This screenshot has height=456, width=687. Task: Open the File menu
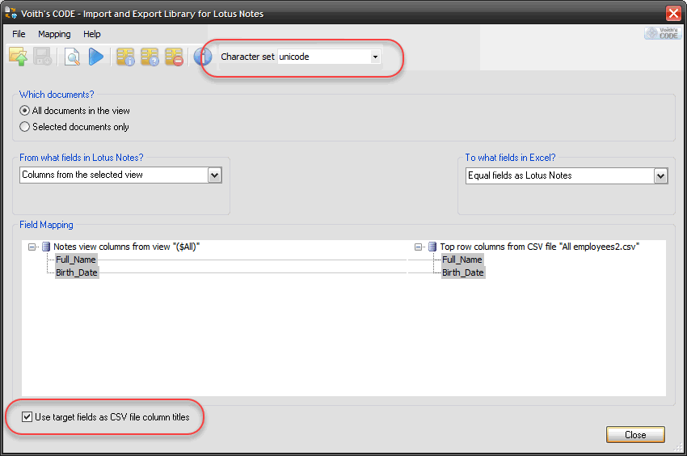(19, 34)
